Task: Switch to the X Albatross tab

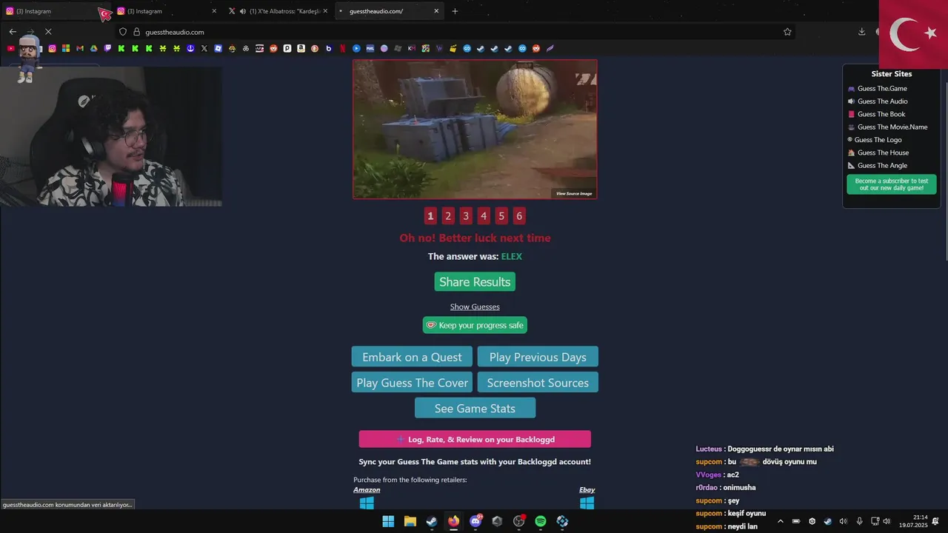Action: coord(278,11)
